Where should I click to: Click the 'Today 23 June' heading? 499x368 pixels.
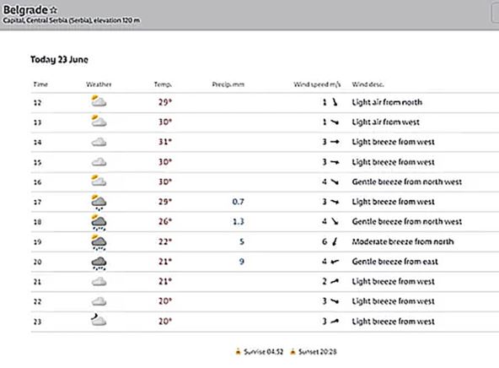point(59,59)
